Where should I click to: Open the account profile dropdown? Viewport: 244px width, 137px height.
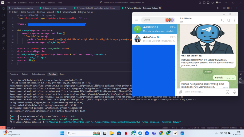tap(218, 3)
